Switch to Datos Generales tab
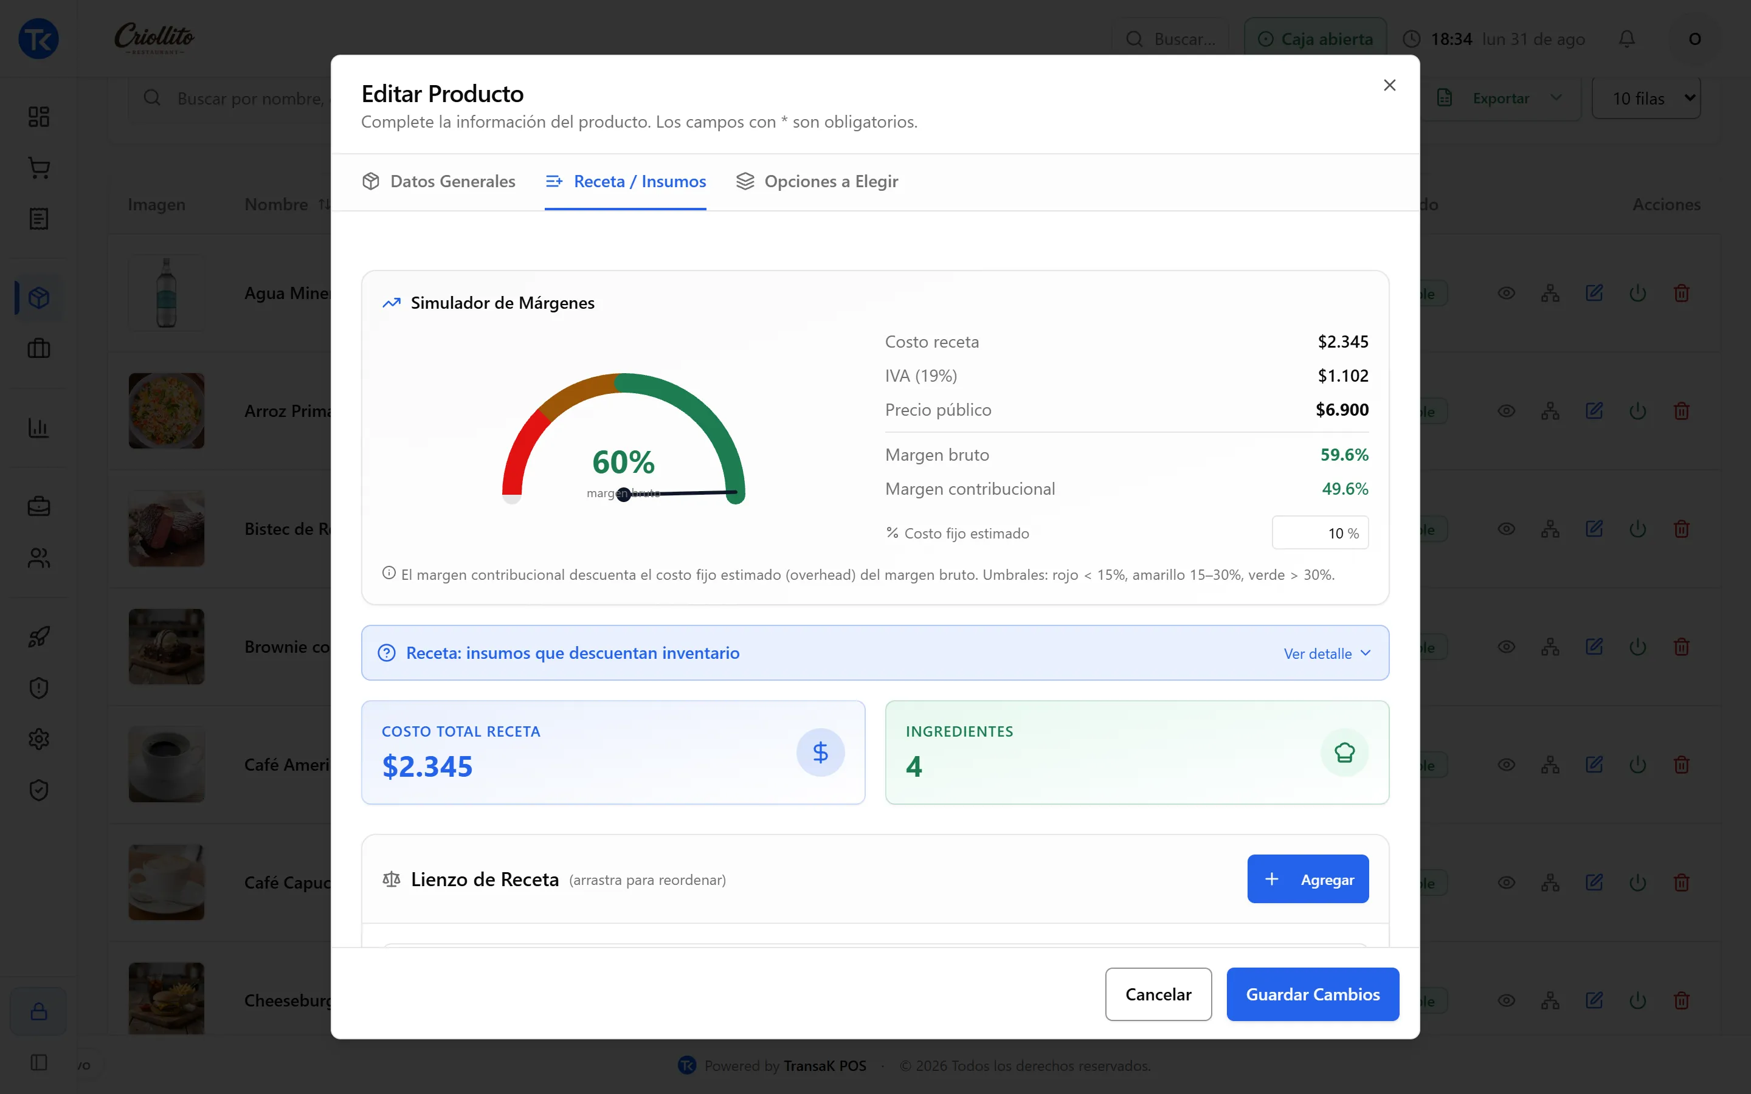 438,182
